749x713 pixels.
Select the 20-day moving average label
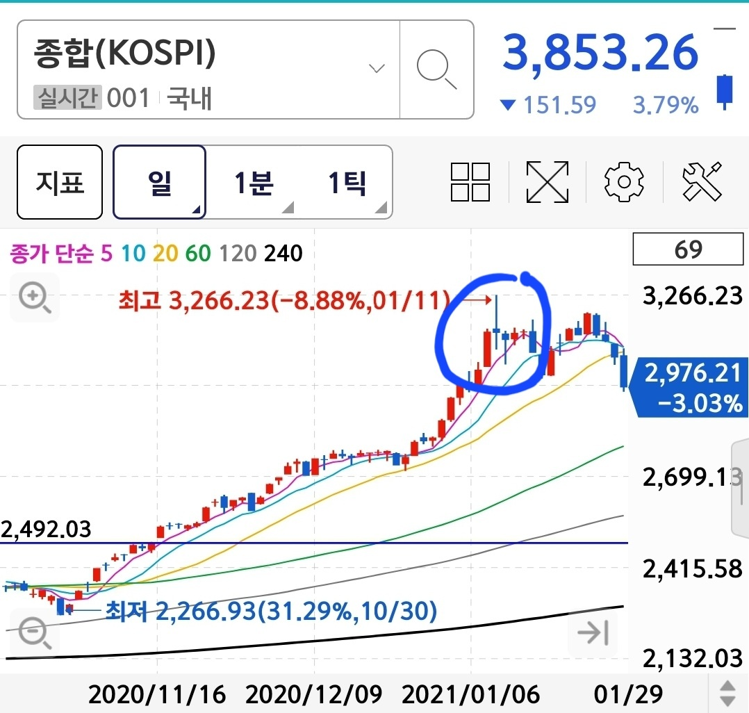pyautogui.click(x=165, y=253)
